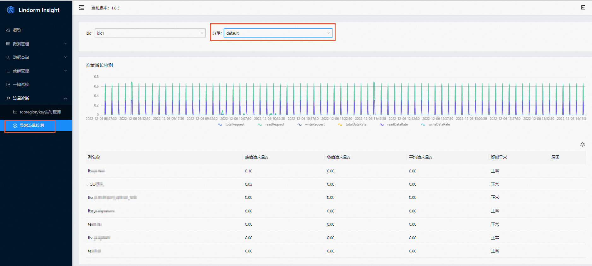Click the Lindorm Insight logo icon
The height and width of the screenshot is (266, 592).
tap(11, 10)
